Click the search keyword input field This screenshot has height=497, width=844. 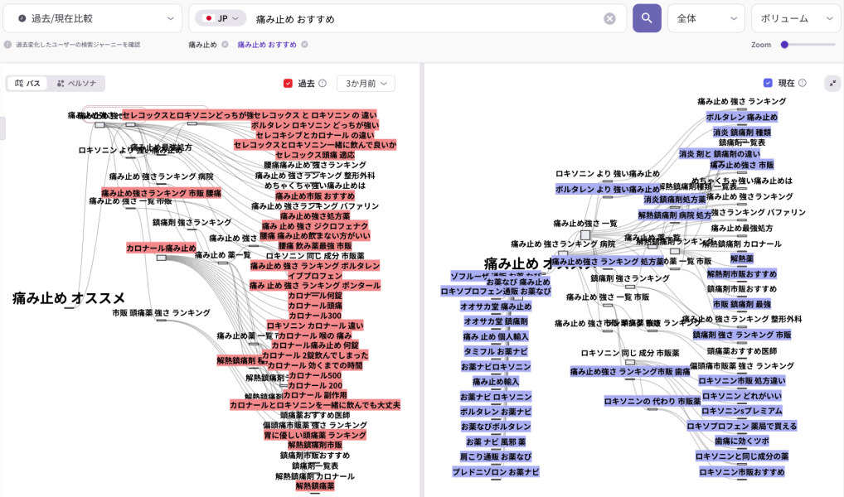pos(423,18)
